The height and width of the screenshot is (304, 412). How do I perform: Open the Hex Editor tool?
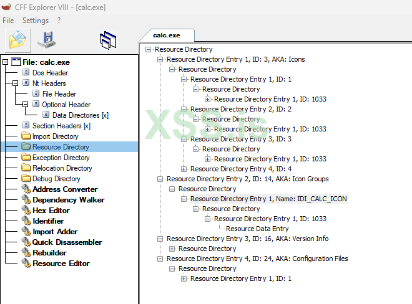(51, 211)
